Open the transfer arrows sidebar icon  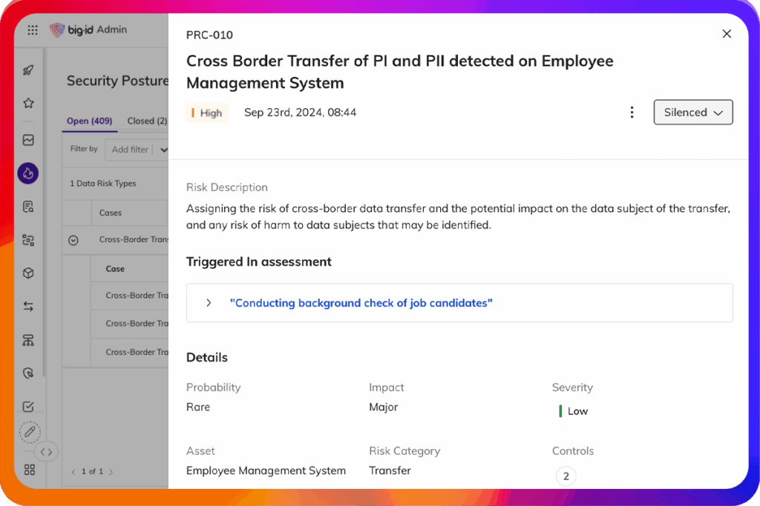(28, 306)
